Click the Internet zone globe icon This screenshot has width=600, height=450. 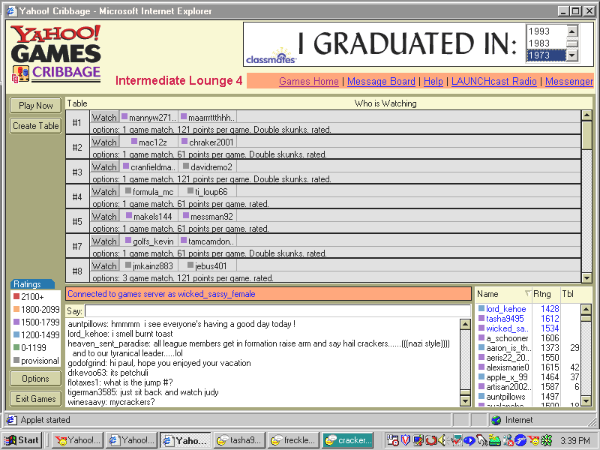click(496, 420)
